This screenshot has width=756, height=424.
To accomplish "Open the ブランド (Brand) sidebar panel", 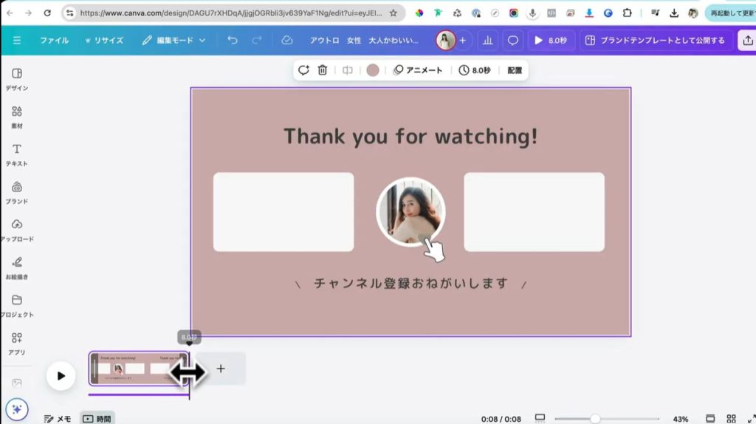I will click(x=17, y=191).
